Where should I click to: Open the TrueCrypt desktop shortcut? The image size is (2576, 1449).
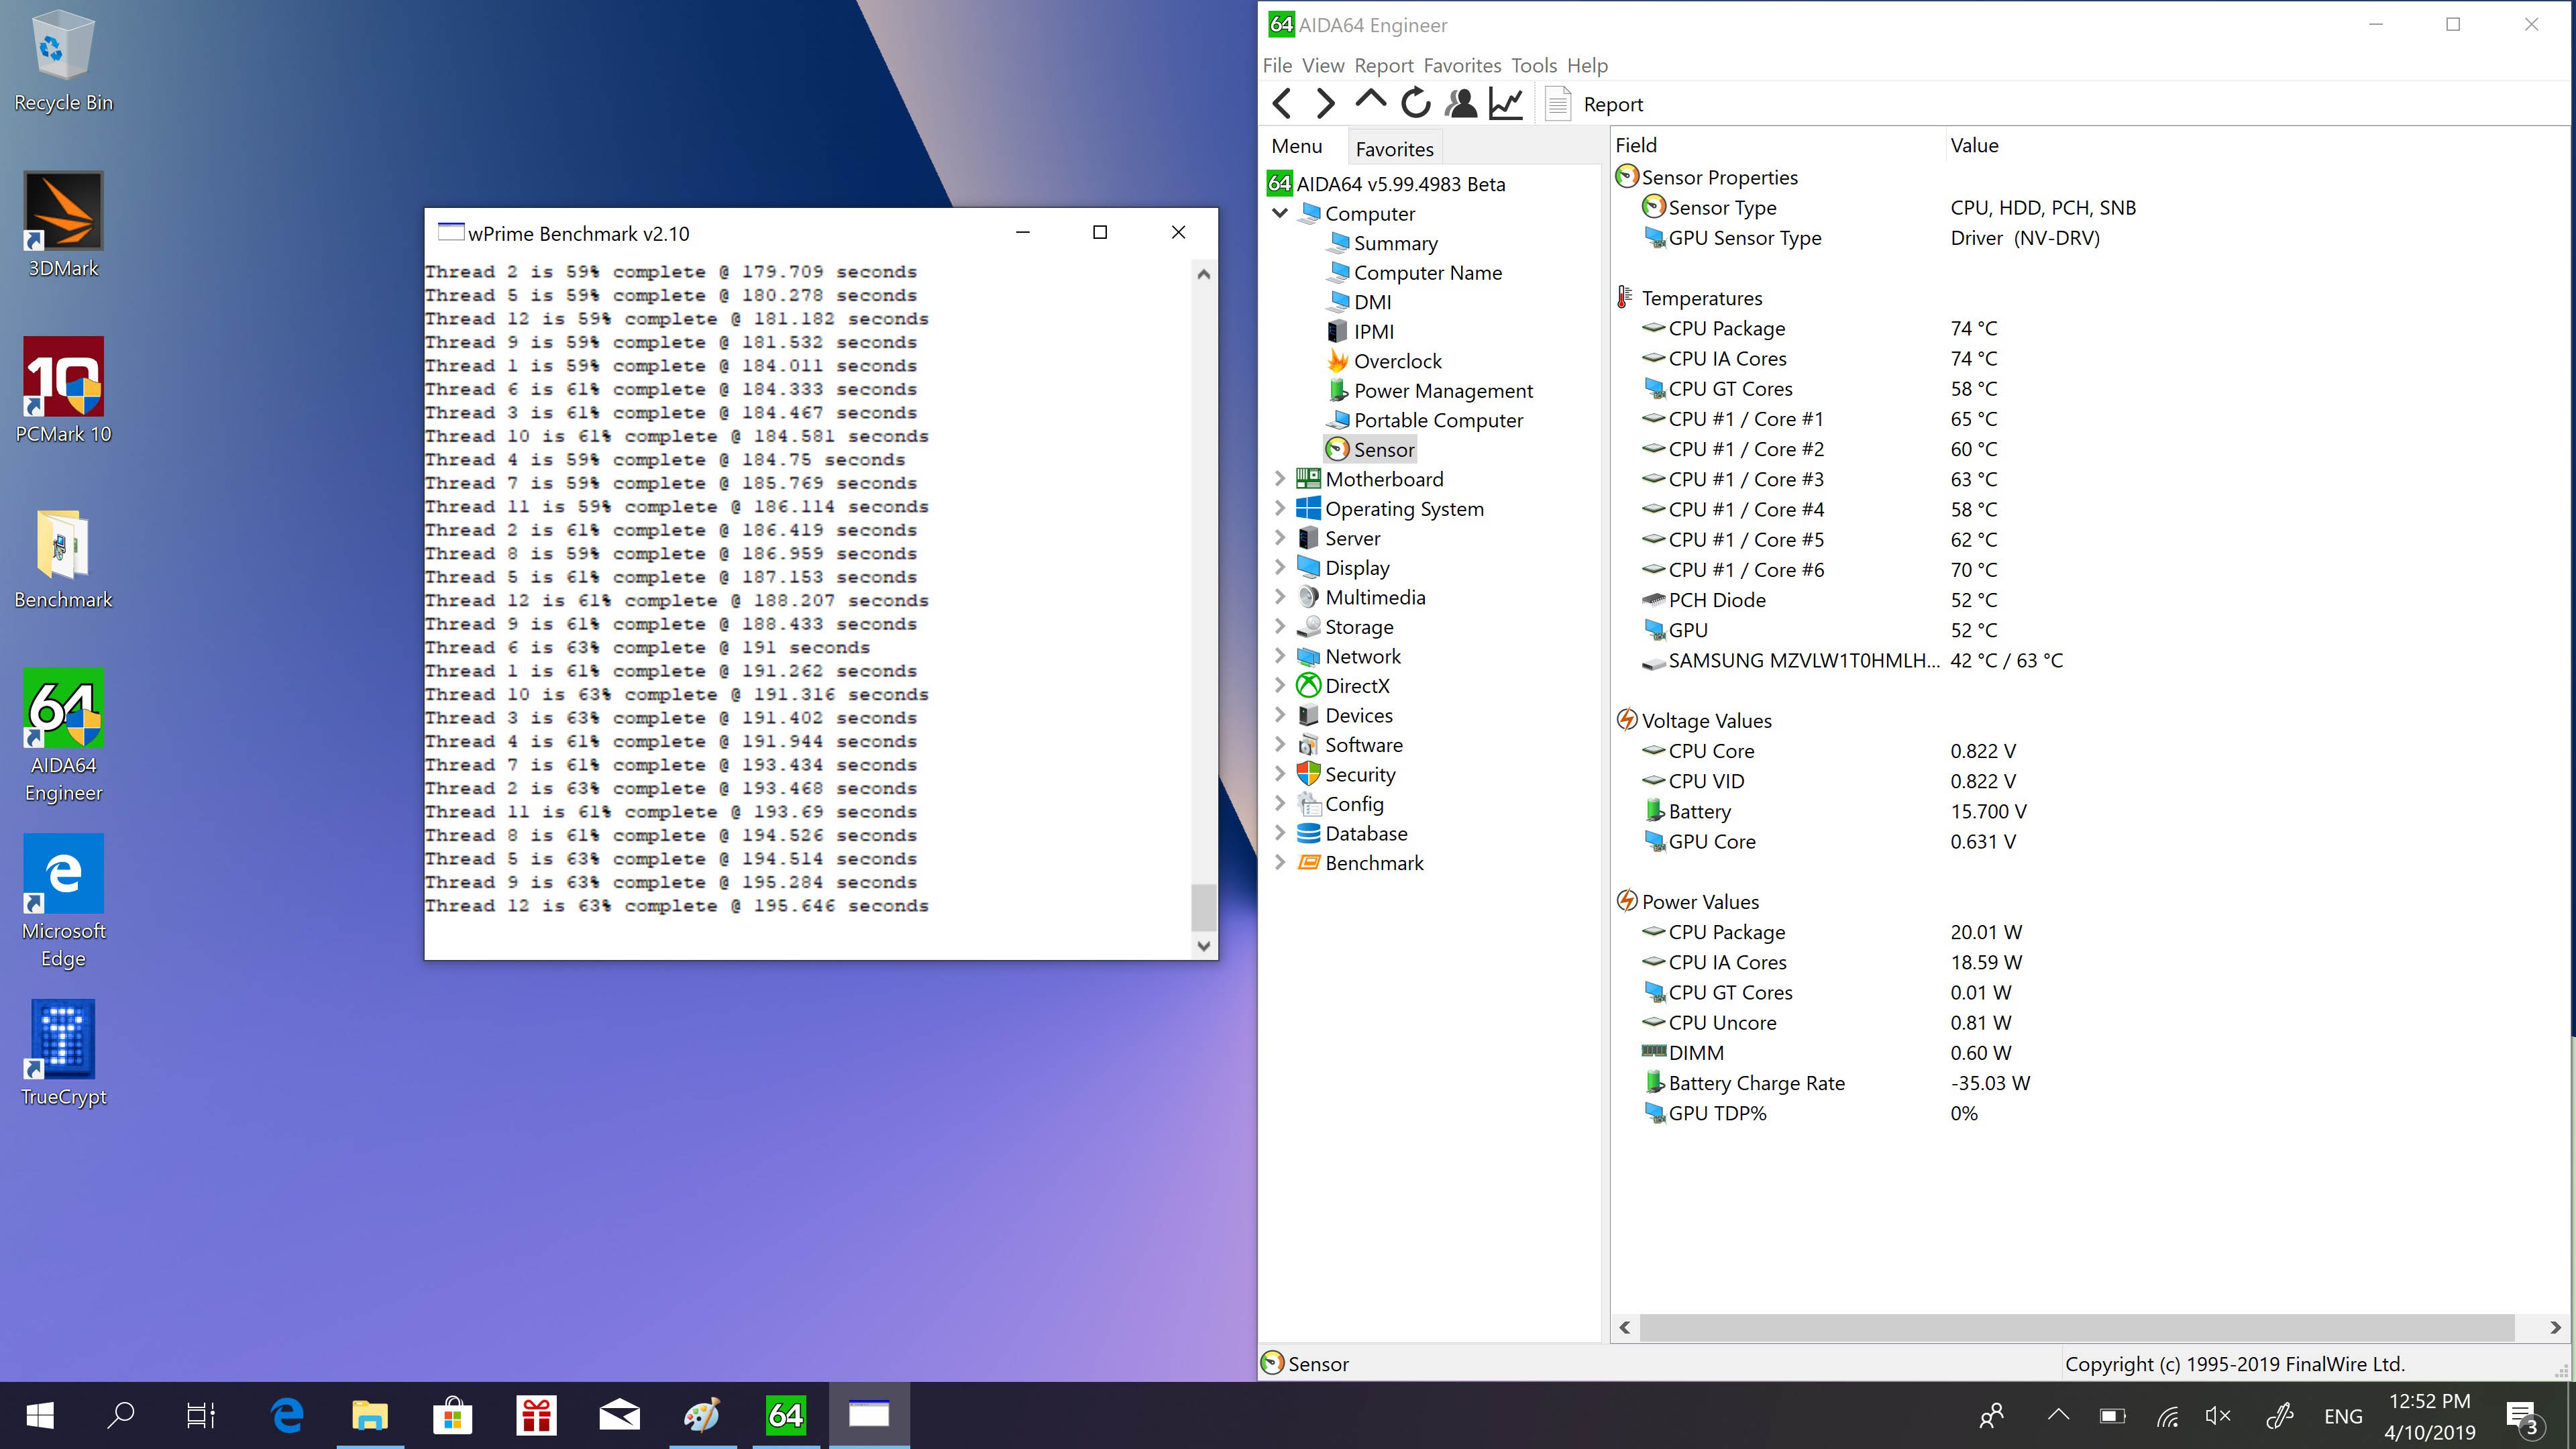click(63, 1055)
